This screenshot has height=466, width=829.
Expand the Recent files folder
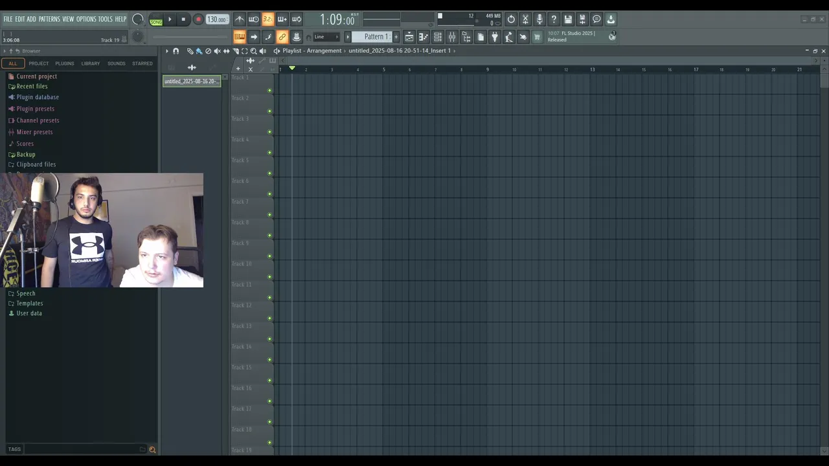coord(32,86)
